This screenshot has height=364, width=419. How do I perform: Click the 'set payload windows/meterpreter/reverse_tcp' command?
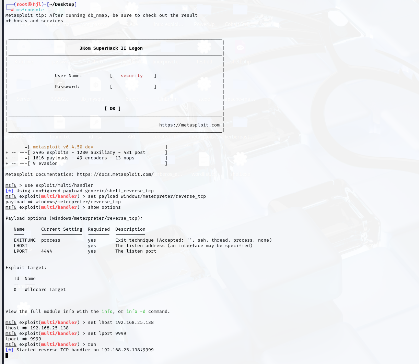(x=147, y=196)
